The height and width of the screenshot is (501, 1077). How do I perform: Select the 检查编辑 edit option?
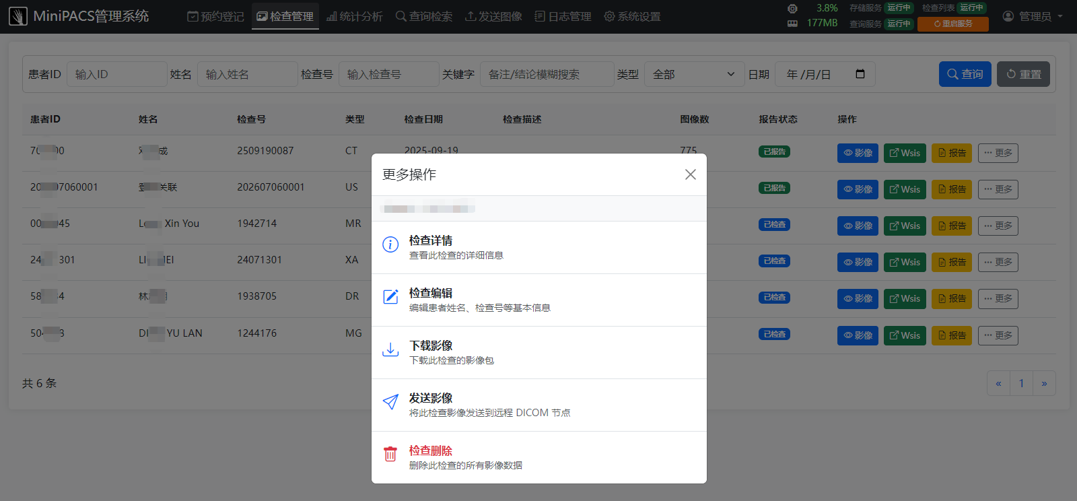click(x=538, y=300)
